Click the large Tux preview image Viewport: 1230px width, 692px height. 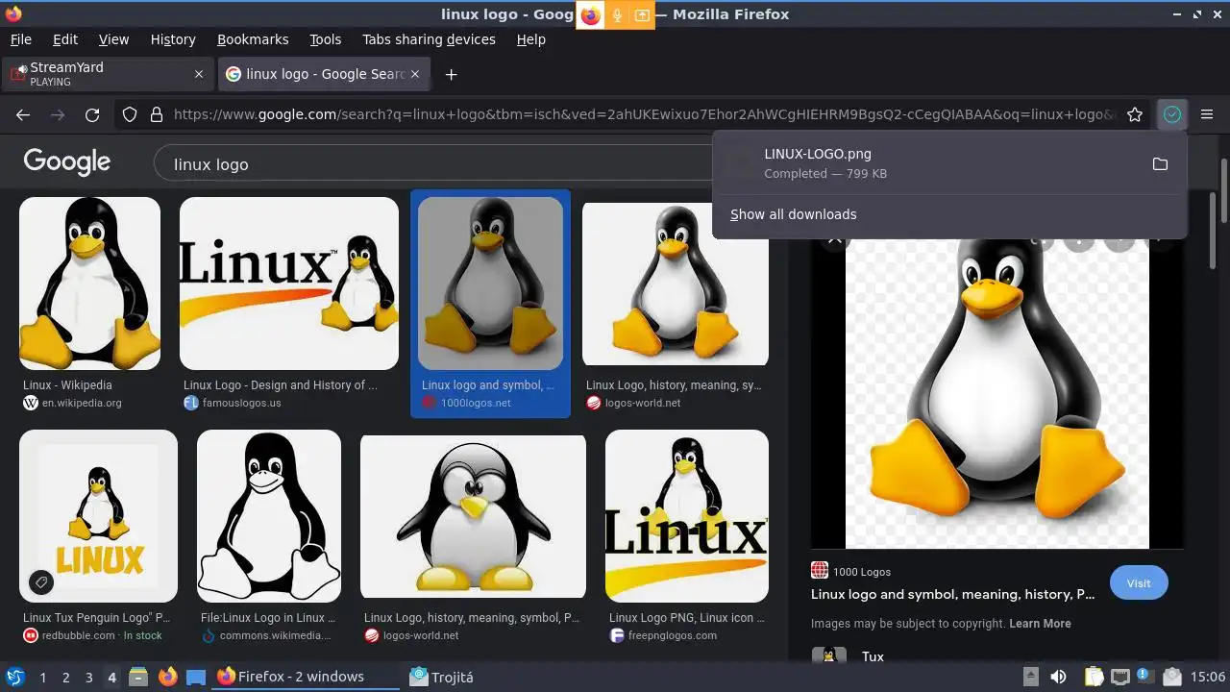click(996, 394)
